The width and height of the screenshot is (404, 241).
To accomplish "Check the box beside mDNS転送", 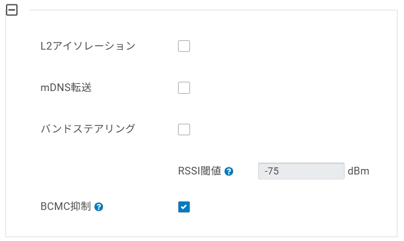I will [x=184, y=88].
